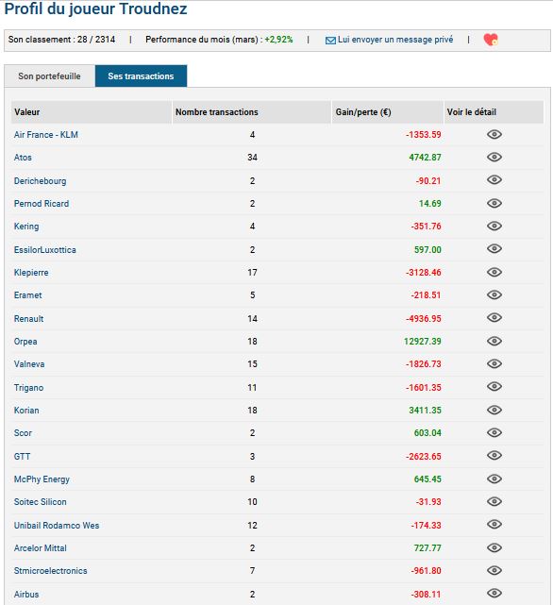The image size is (553, 605).
Task: Switch to Son portefeuille tab
Action: click(x=49, y=76)
